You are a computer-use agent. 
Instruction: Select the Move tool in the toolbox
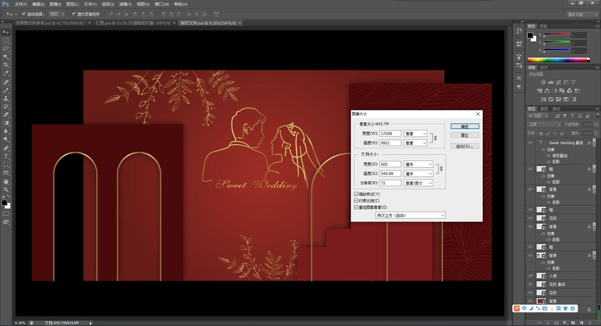(x=6, y=32)
